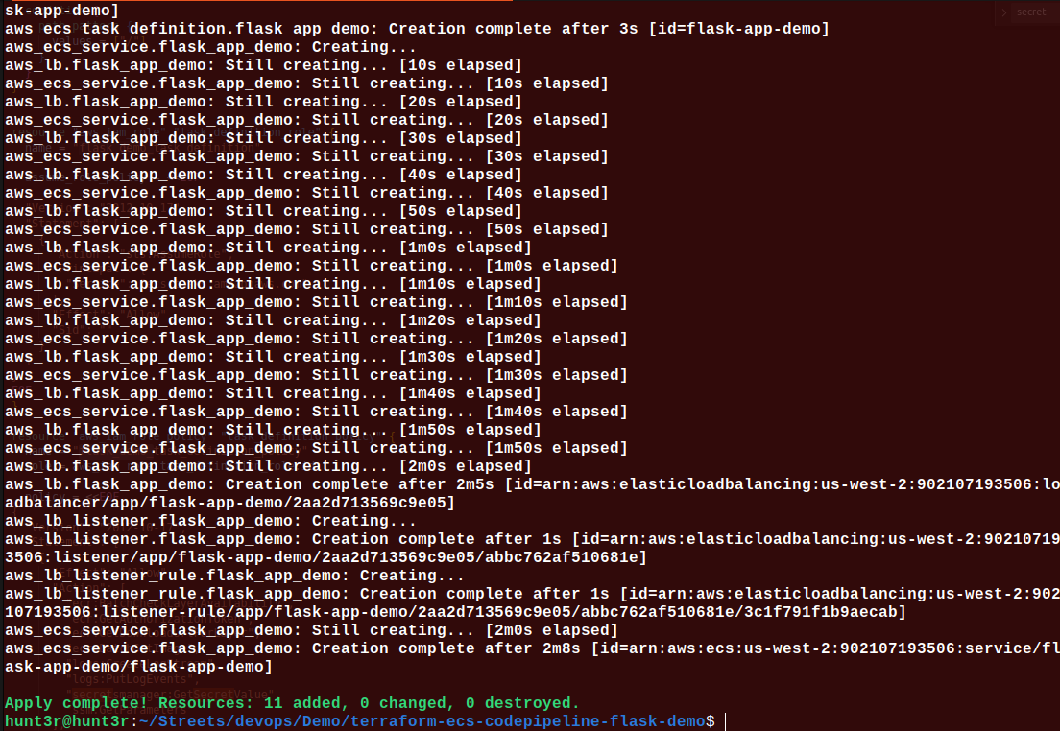Click the aws_ecs_service "2m0s elapsed" line
The height and width of the screenshot is (731, 1060).
coord(310,630)
